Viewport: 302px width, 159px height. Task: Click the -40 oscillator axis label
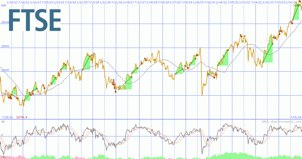point(3,157)
